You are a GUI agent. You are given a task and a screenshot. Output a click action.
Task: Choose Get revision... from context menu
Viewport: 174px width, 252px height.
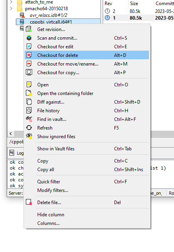click(x=87, y=29)
